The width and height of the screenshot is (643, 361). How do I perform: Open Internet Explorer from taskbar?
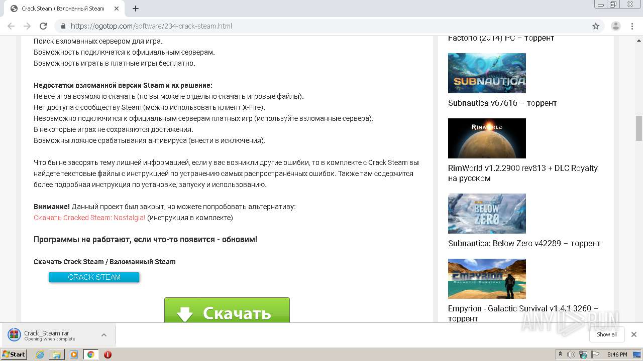pyautogui.click(x=40, y=354)
